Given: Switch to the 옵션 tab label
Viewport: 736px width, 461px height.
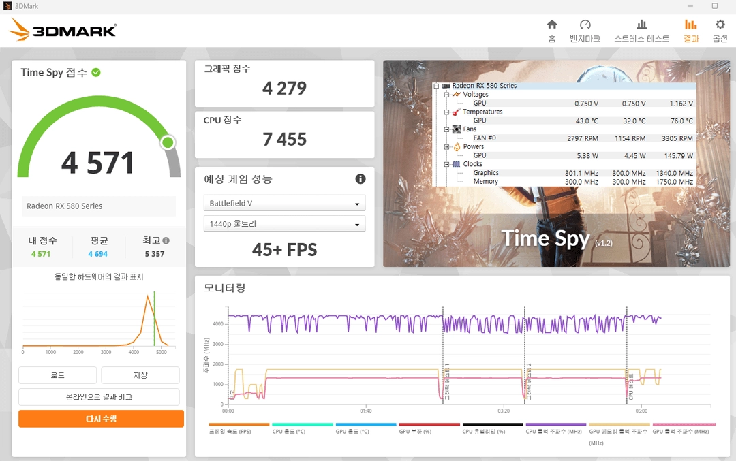Looking at the screenshot, I should [720, 38].
